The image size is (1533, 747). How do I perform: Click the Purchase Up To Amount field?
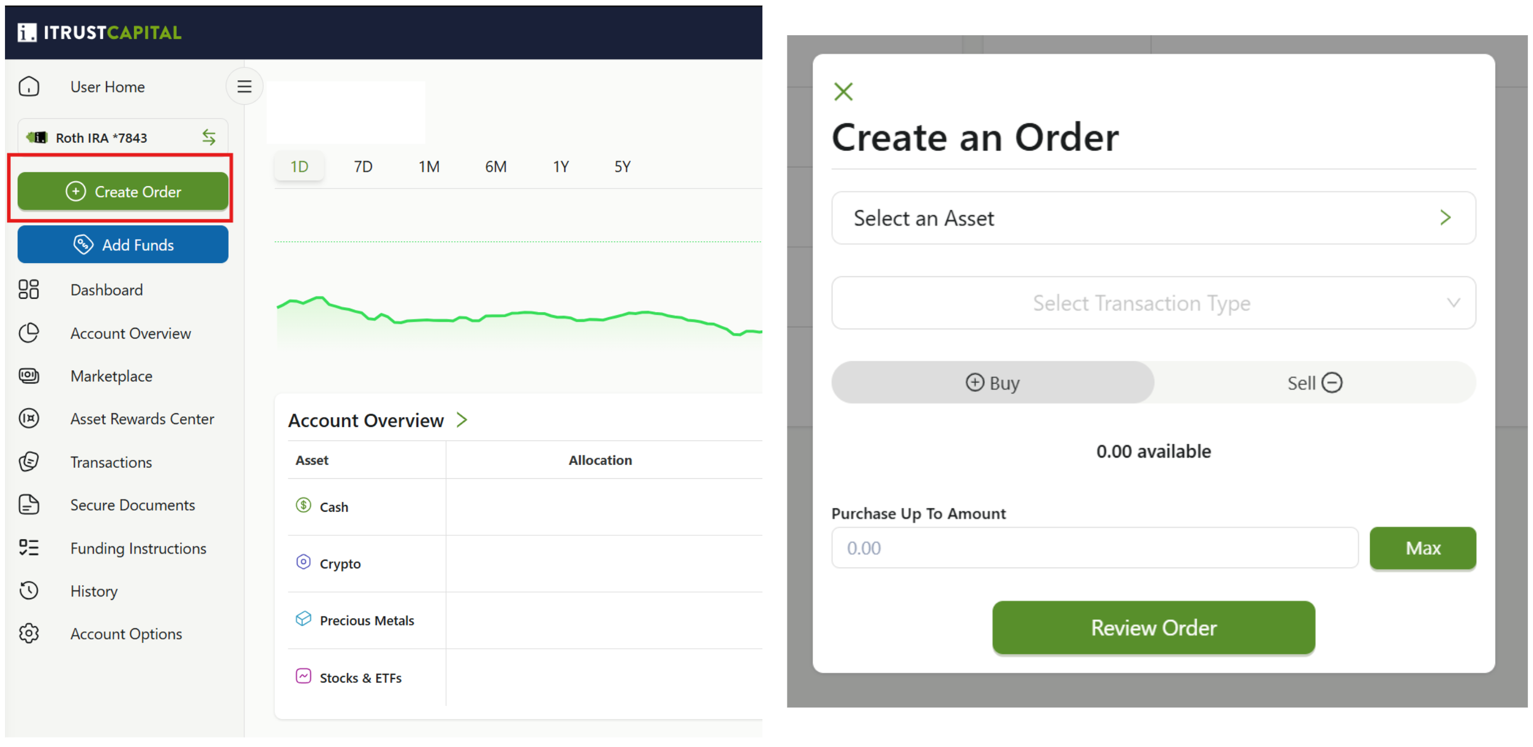click(1095, 548)
